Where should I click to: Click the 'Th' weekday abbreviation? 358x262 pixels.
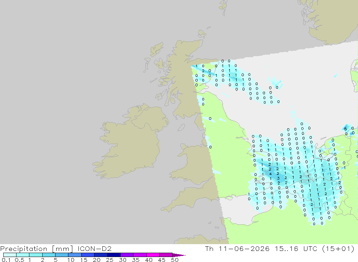click(x=209, y=248)
